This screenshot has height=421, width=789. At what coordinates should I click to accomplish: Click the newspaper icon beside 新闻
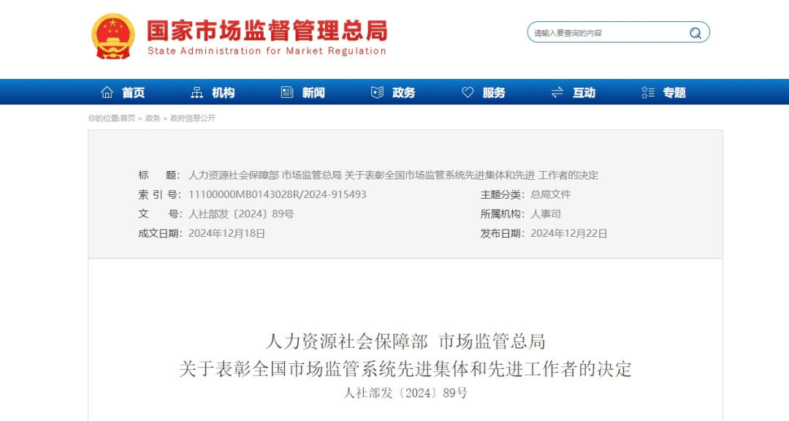pyautogui.click(x=287, y=92)
